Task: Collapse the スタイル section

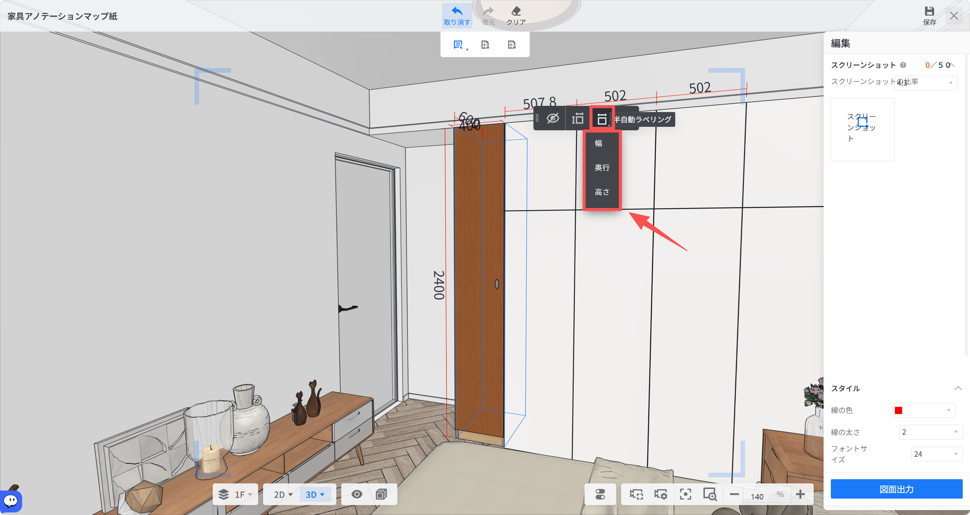Action: (958, 388)
